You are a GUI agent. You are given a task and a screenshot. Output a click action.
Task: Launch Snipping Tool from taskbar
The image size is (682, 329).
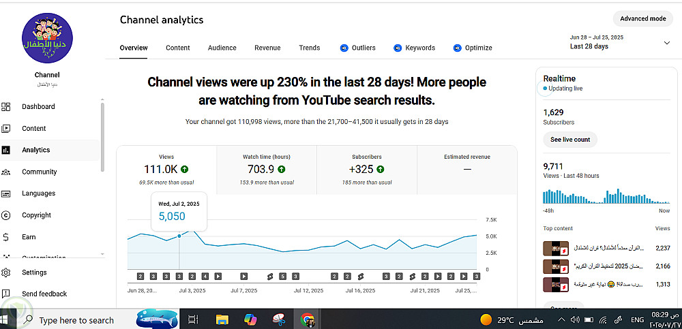coord(278,319)
